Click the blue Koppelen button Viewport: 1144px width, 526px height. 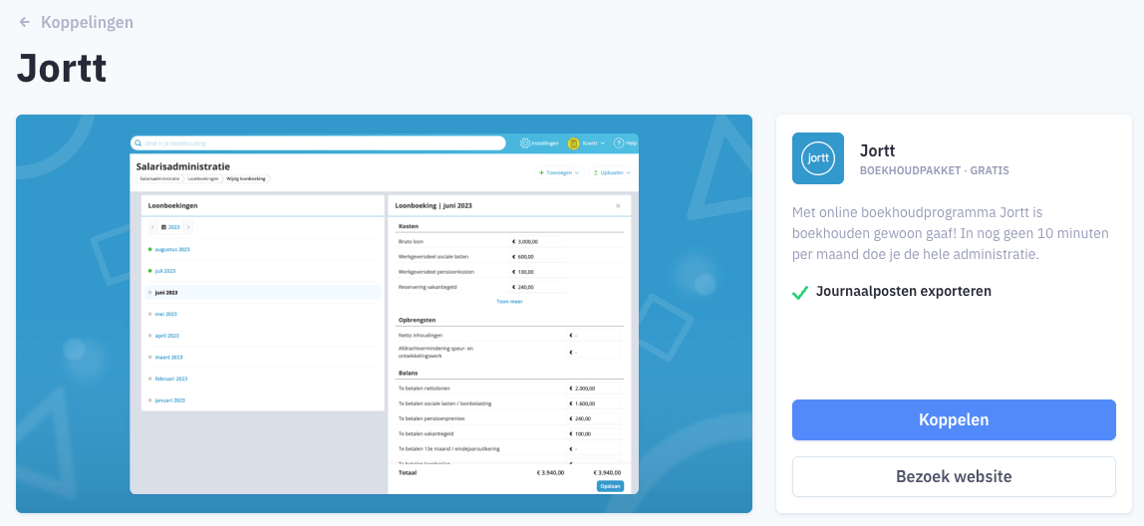[x=954, y=420]
